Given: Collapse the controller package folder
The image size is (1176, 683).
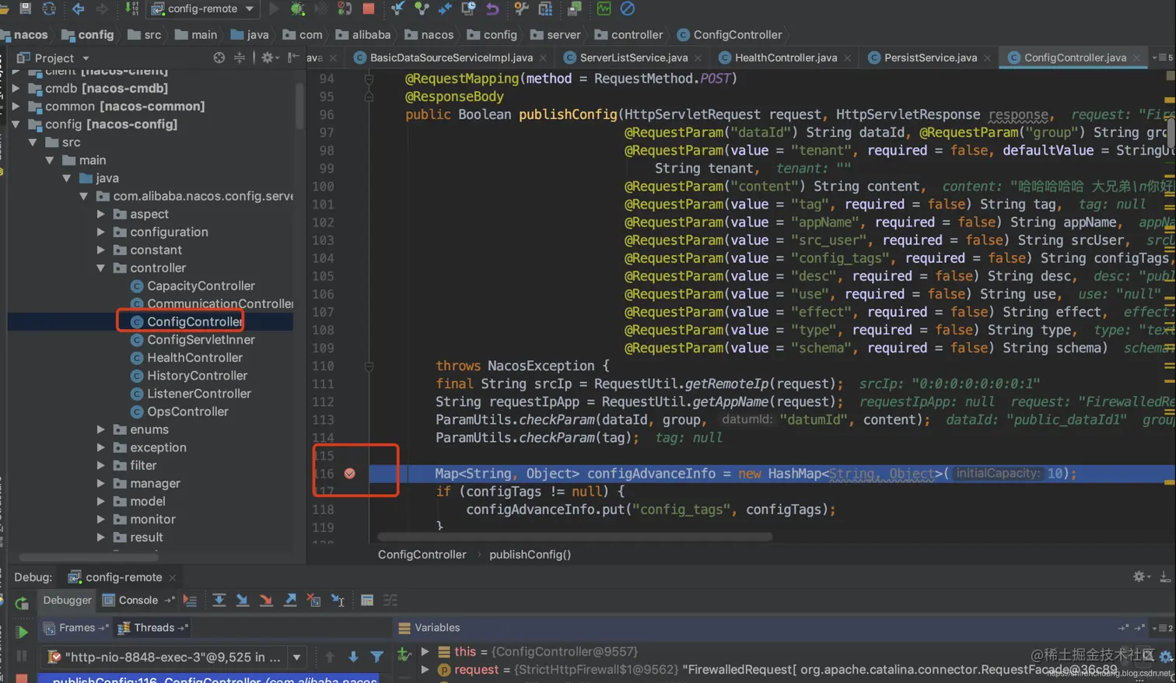Looking at the screenshot, I should 101,268.
